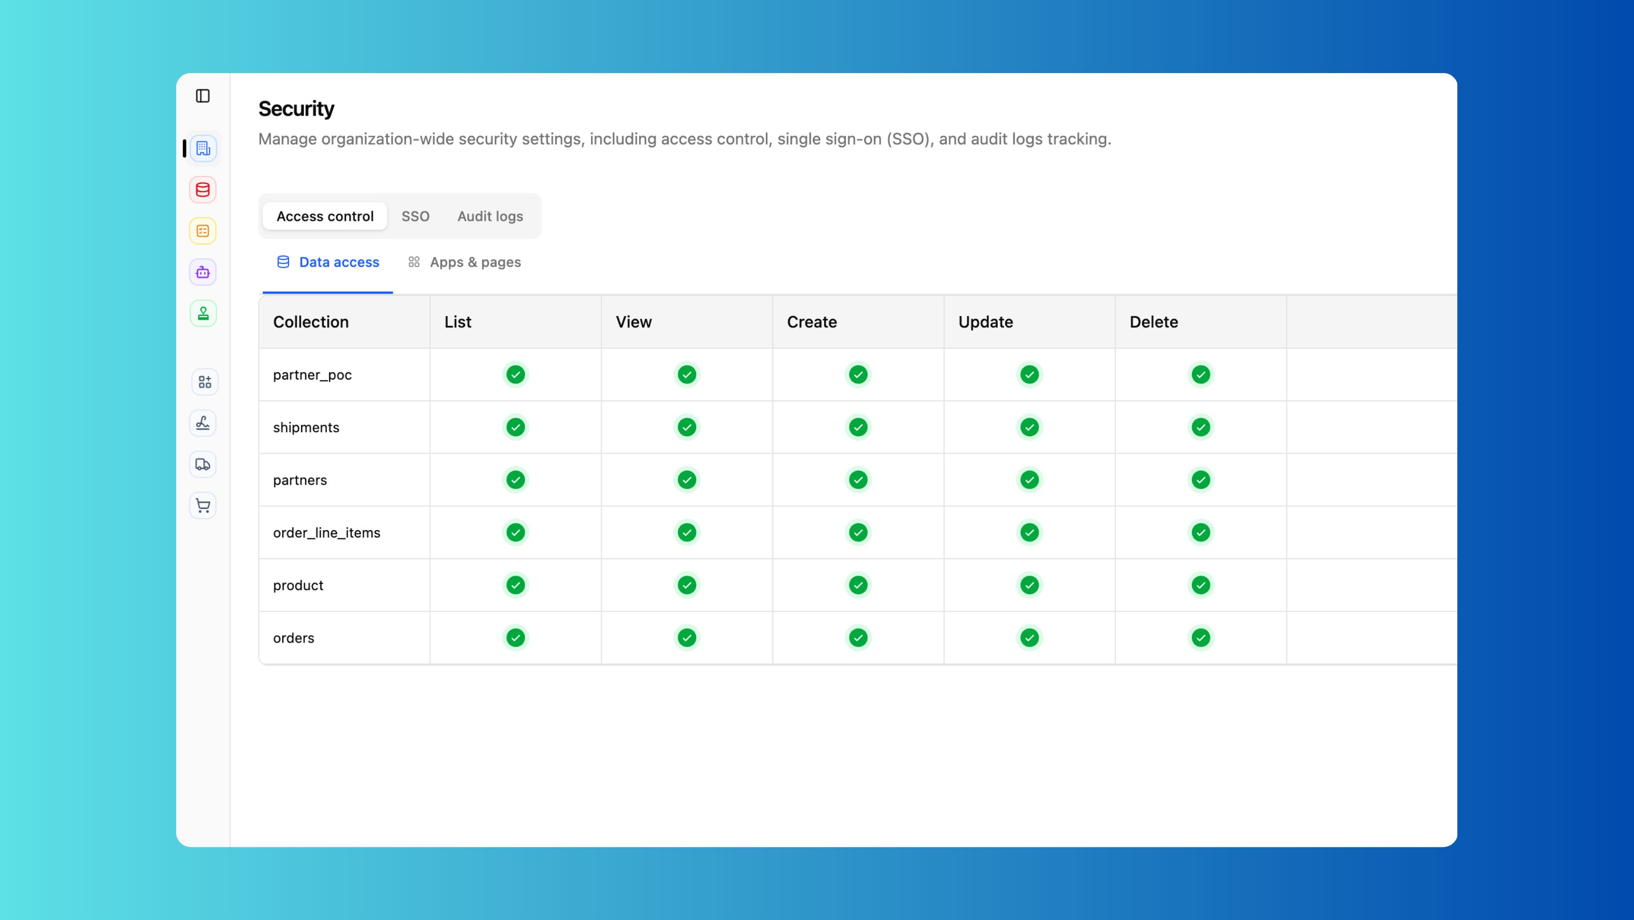Toggle View permission for product
This screenshot has height=920, width=1634.
687,585
